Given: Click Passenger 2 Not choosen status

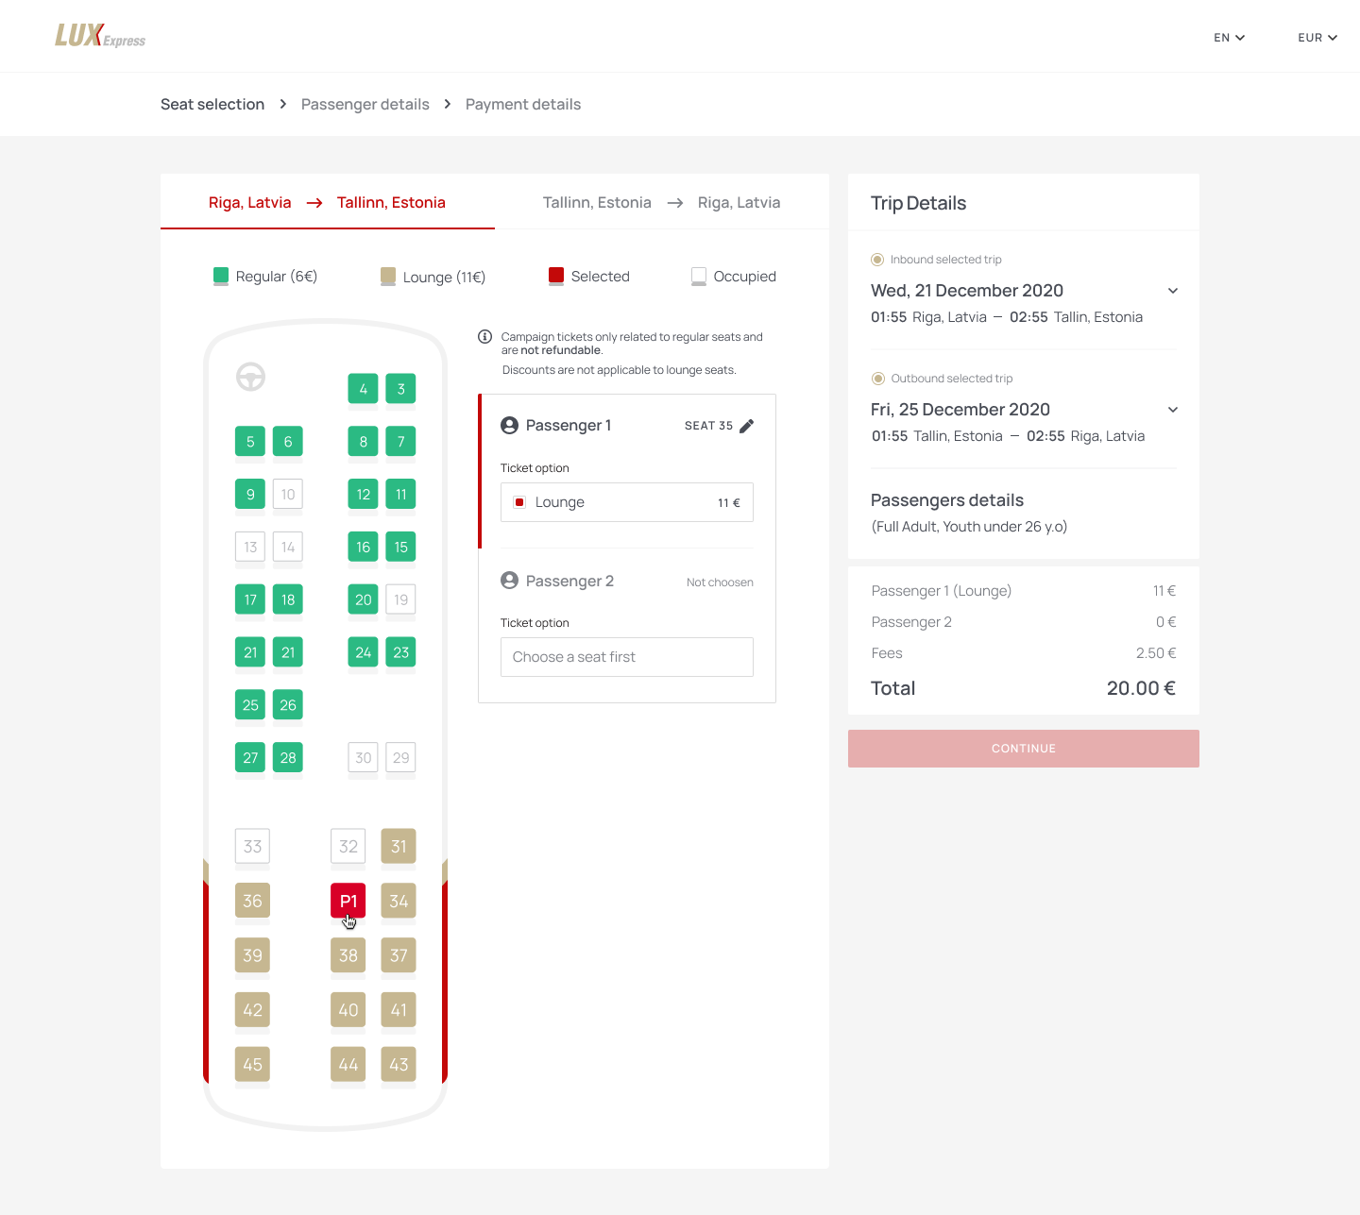Looking at the screenshot, I should (720, 582).
